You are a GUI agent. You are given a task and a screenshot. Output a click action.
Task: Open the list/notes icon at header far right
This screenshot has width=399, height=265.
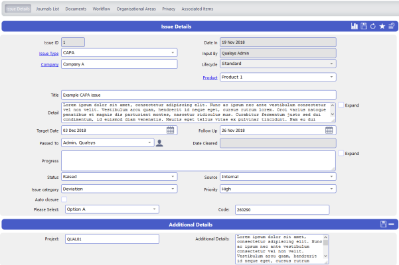point(392,26)
